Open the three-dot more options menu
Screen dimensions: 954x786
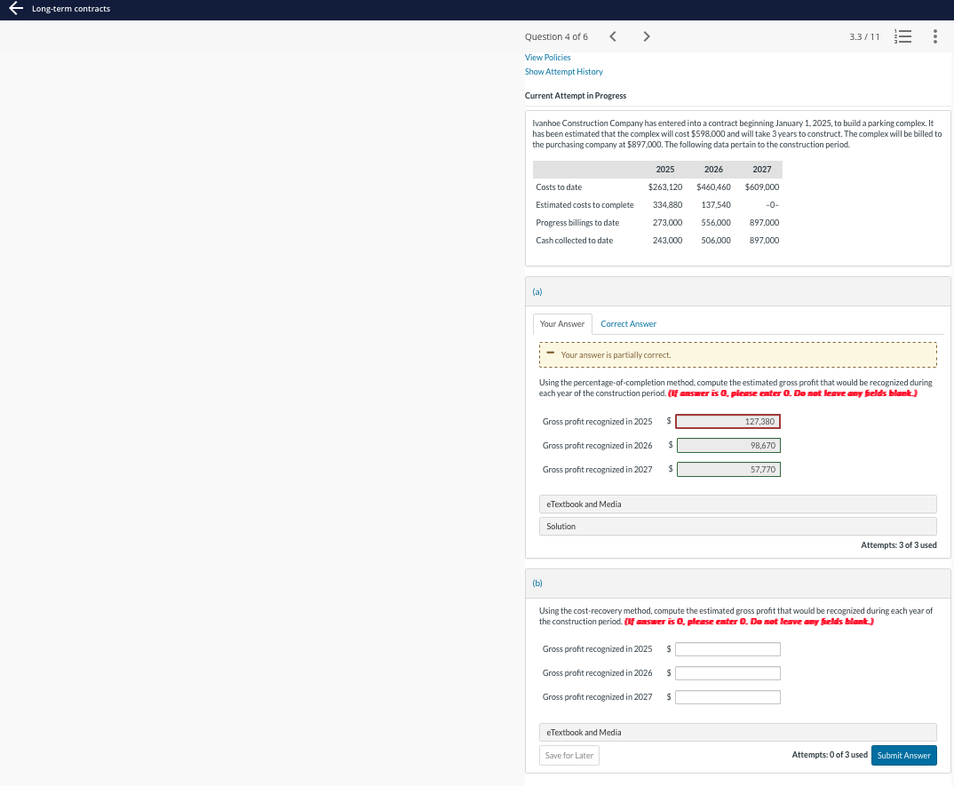pyautogui.click(x=935, y=36)
